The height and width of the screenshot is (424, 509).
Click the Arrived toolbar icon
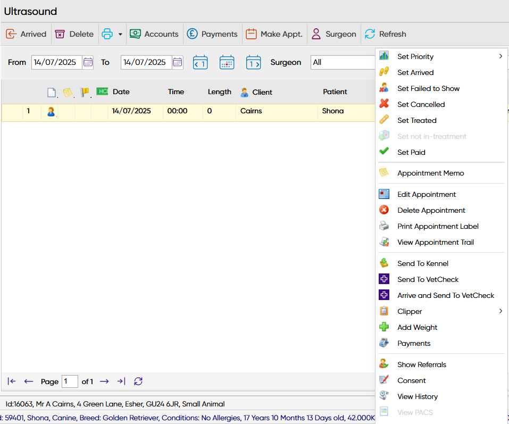(11, 34)
